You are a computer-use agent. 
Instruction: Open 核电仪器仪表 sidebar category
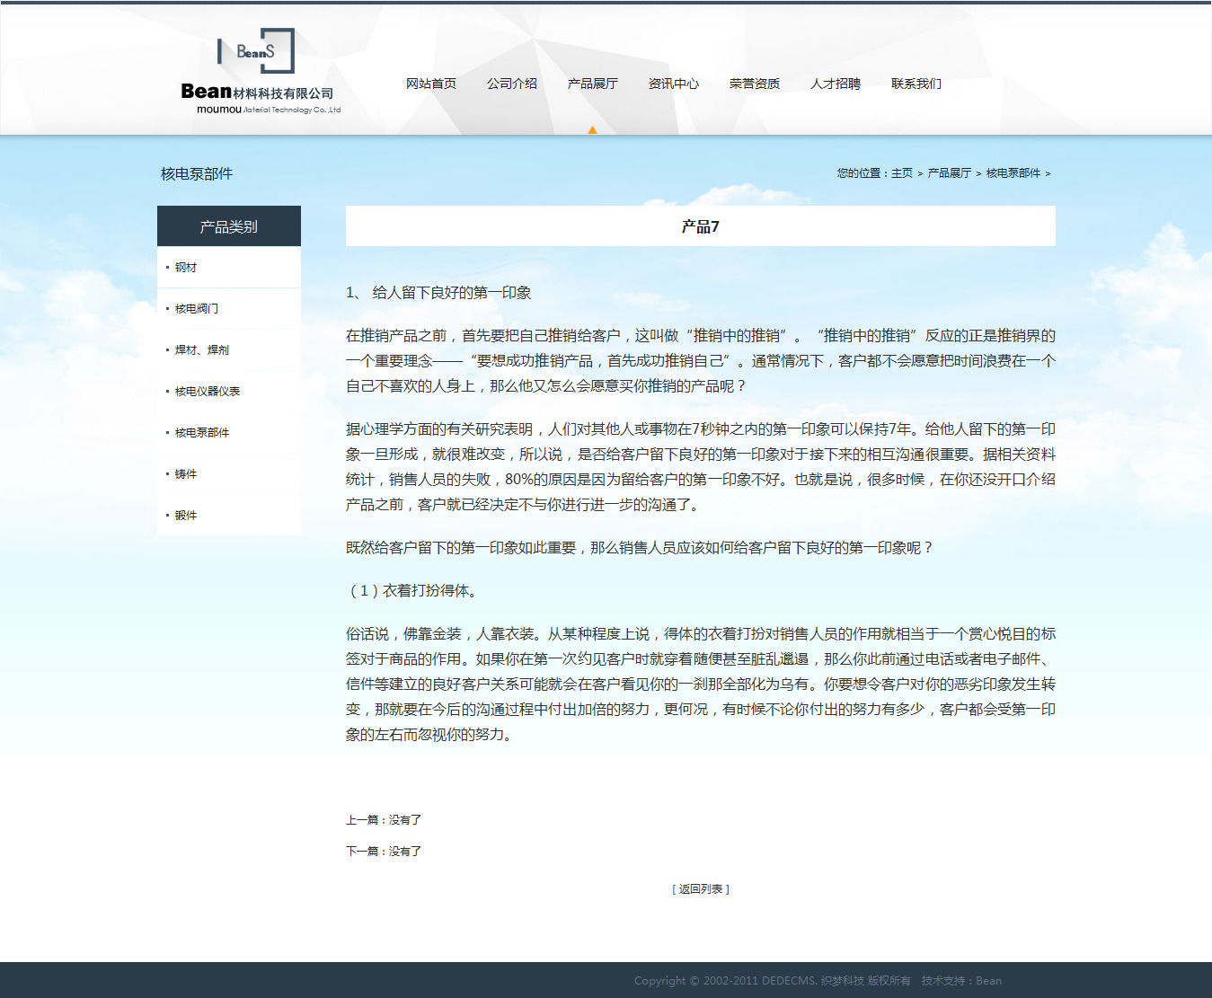point(208,392)
